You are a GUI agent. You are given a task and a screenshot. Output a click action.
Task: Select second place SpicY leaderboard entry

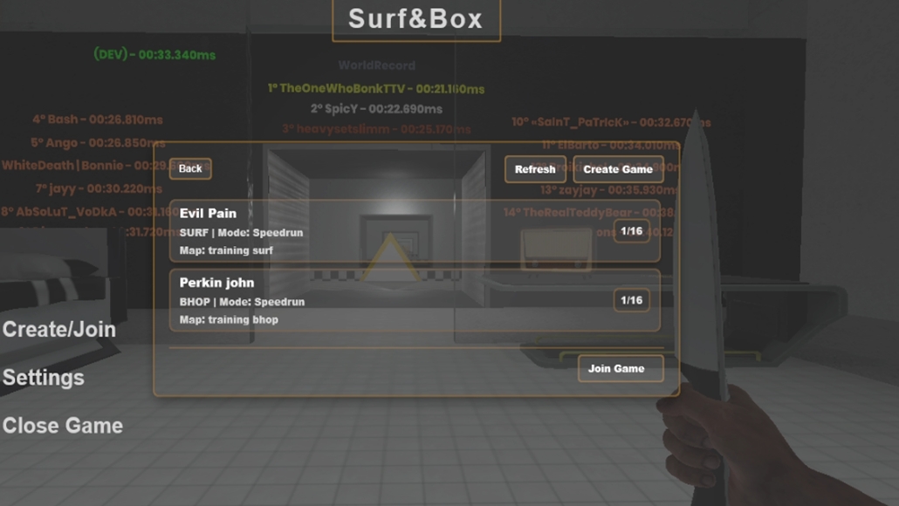tap(376, 109)
